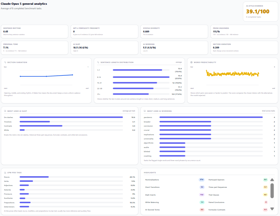Open the AI-Style Evidence 39.1/100 card
This screenshot has width=280, height=216.
(260, 12)
